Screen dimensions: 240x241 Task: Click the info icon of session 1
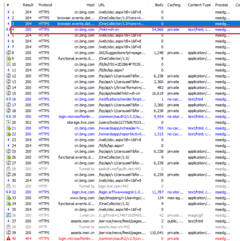point(8,12)
